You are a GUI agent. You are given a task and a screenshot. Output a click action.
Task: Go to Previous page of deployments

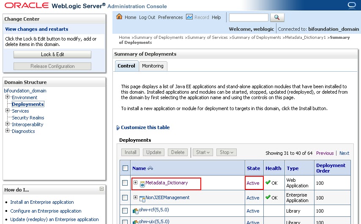(325, 153)
